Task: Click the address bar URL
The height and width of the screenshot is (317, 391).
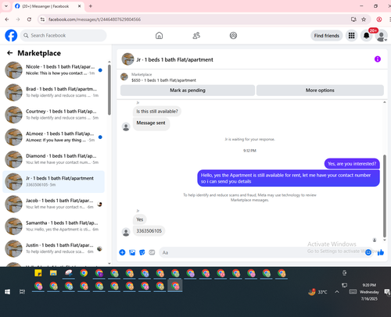Action: (95, 20)
